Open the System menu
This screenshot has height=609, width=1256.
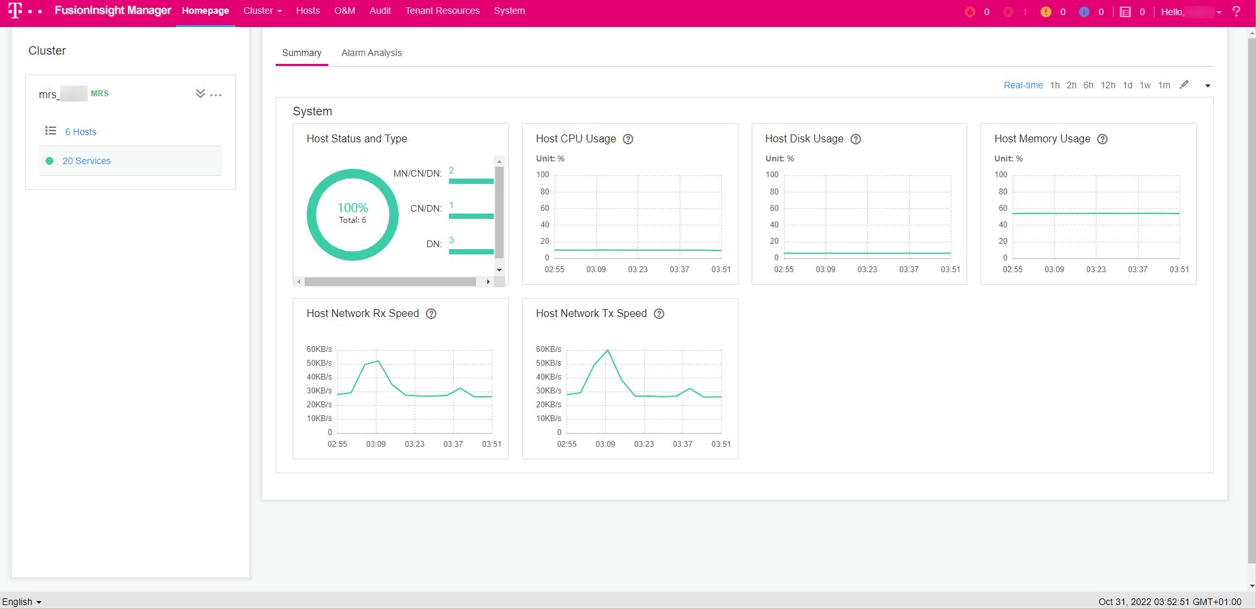(510, 11)
